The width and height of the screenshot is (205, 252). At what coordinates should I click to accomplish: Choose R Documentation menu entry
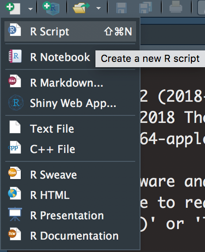[x=70, y=236]
